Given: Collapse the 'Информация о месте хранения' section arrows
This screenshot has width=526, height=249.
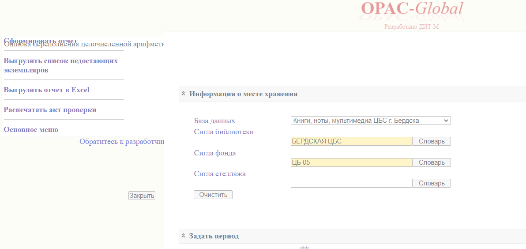Looking at the screenshot, I should point(183,94).
